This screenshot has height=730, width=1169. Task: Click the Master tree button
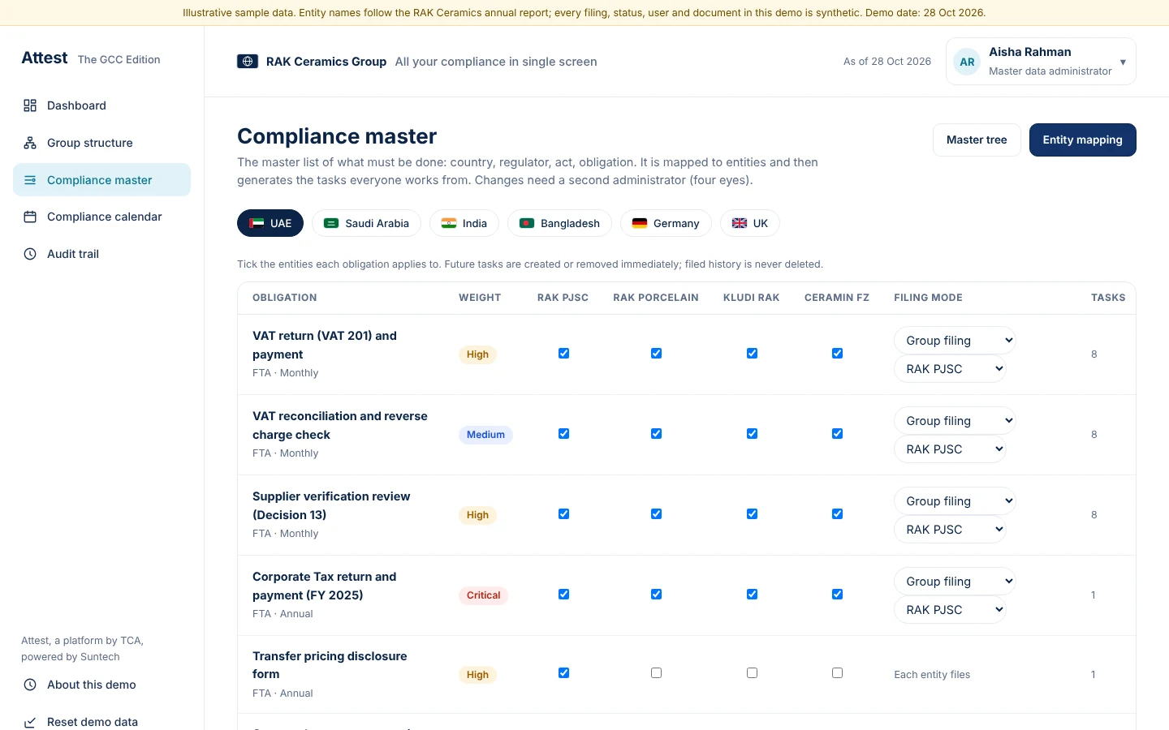click(x=977, y=140)
